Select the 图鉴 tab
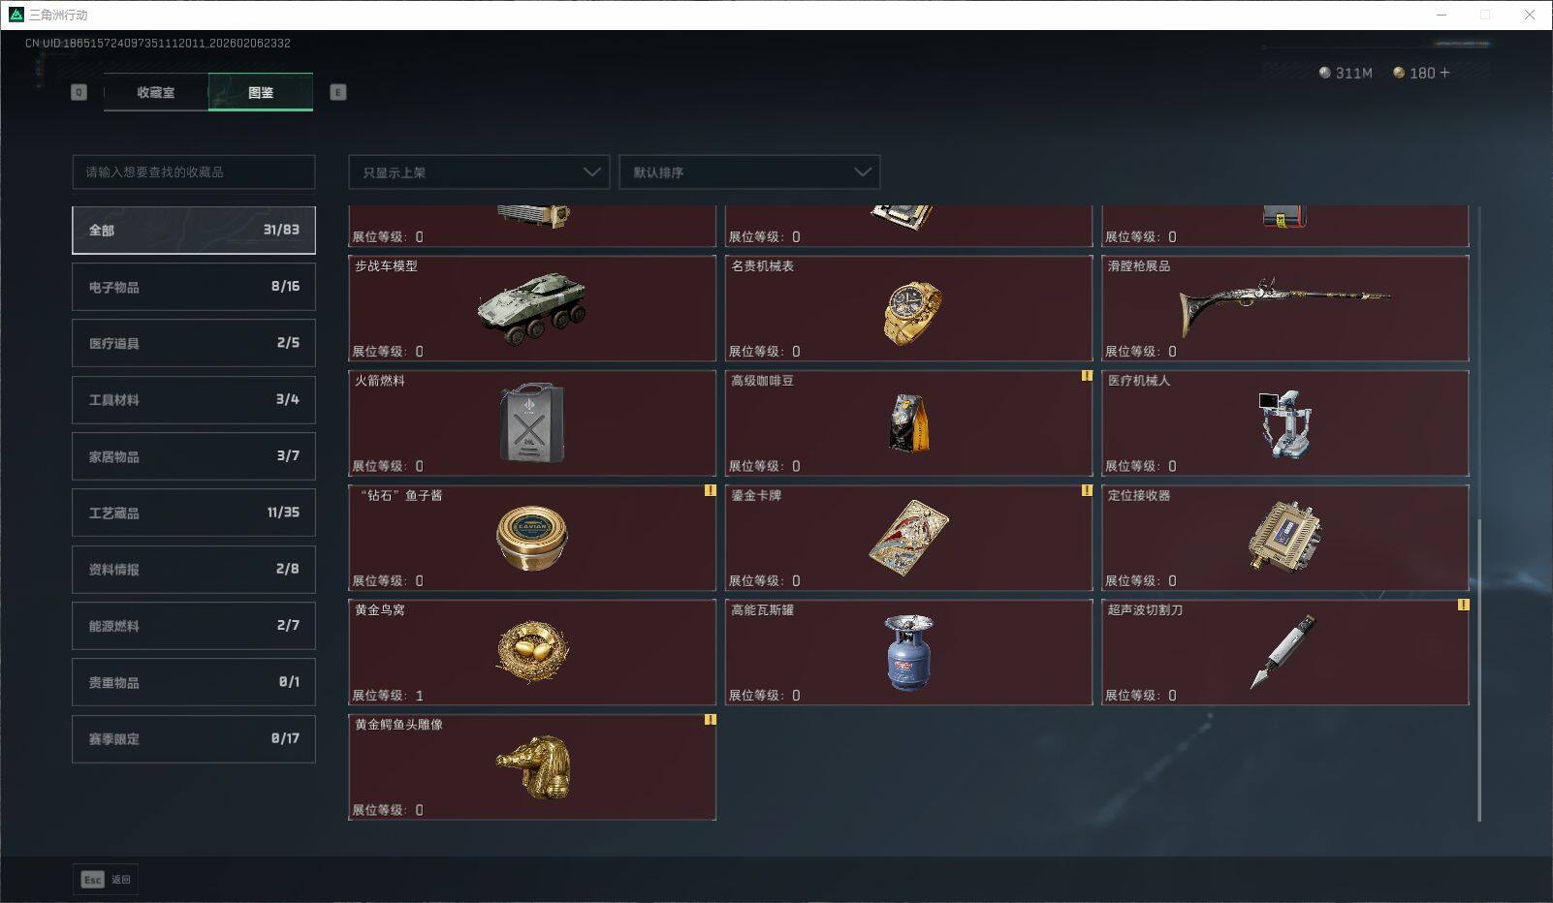This screenshot has width=1553, height=903. [x=261, y=92]
